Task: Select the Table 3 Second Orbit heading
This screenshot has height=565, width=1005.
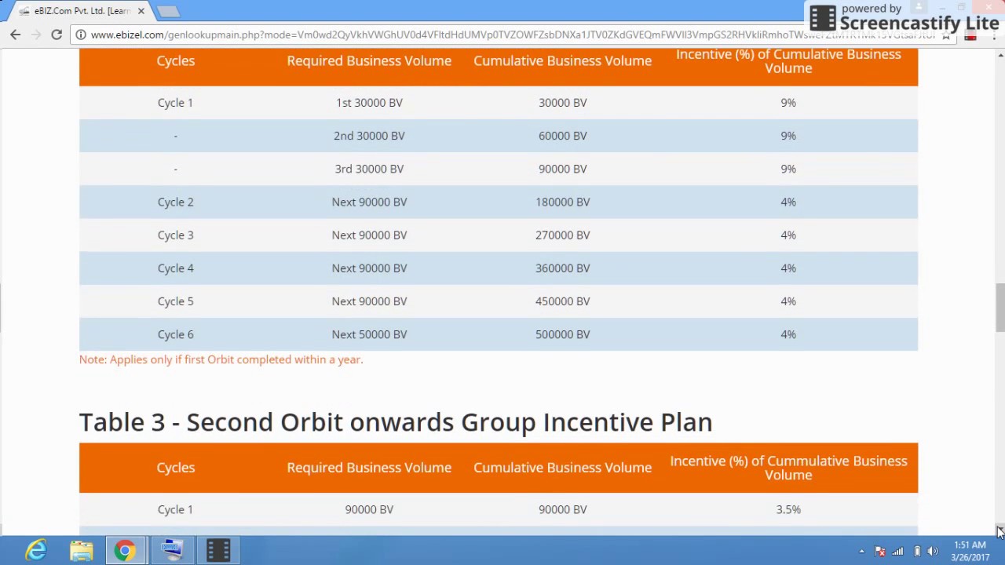Action: click(396, 422)
